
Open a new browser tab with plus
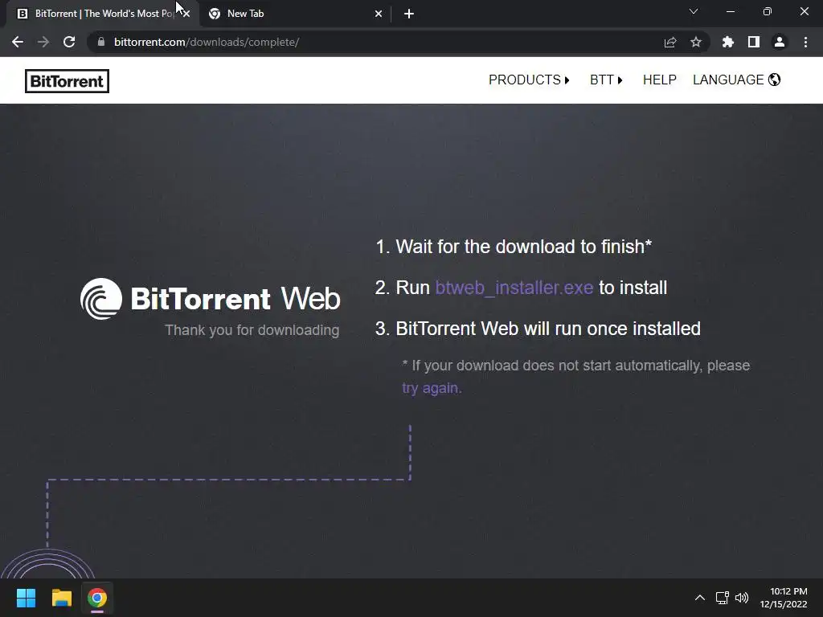[x=409, y=14]
